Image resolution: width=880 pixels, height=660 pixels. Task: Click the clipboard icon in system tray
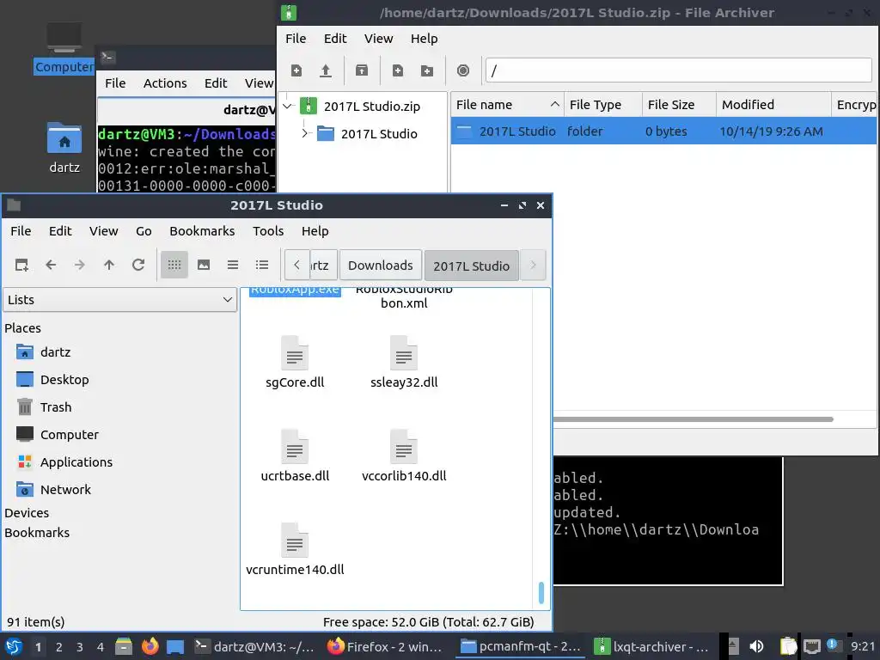click(788, 646)
